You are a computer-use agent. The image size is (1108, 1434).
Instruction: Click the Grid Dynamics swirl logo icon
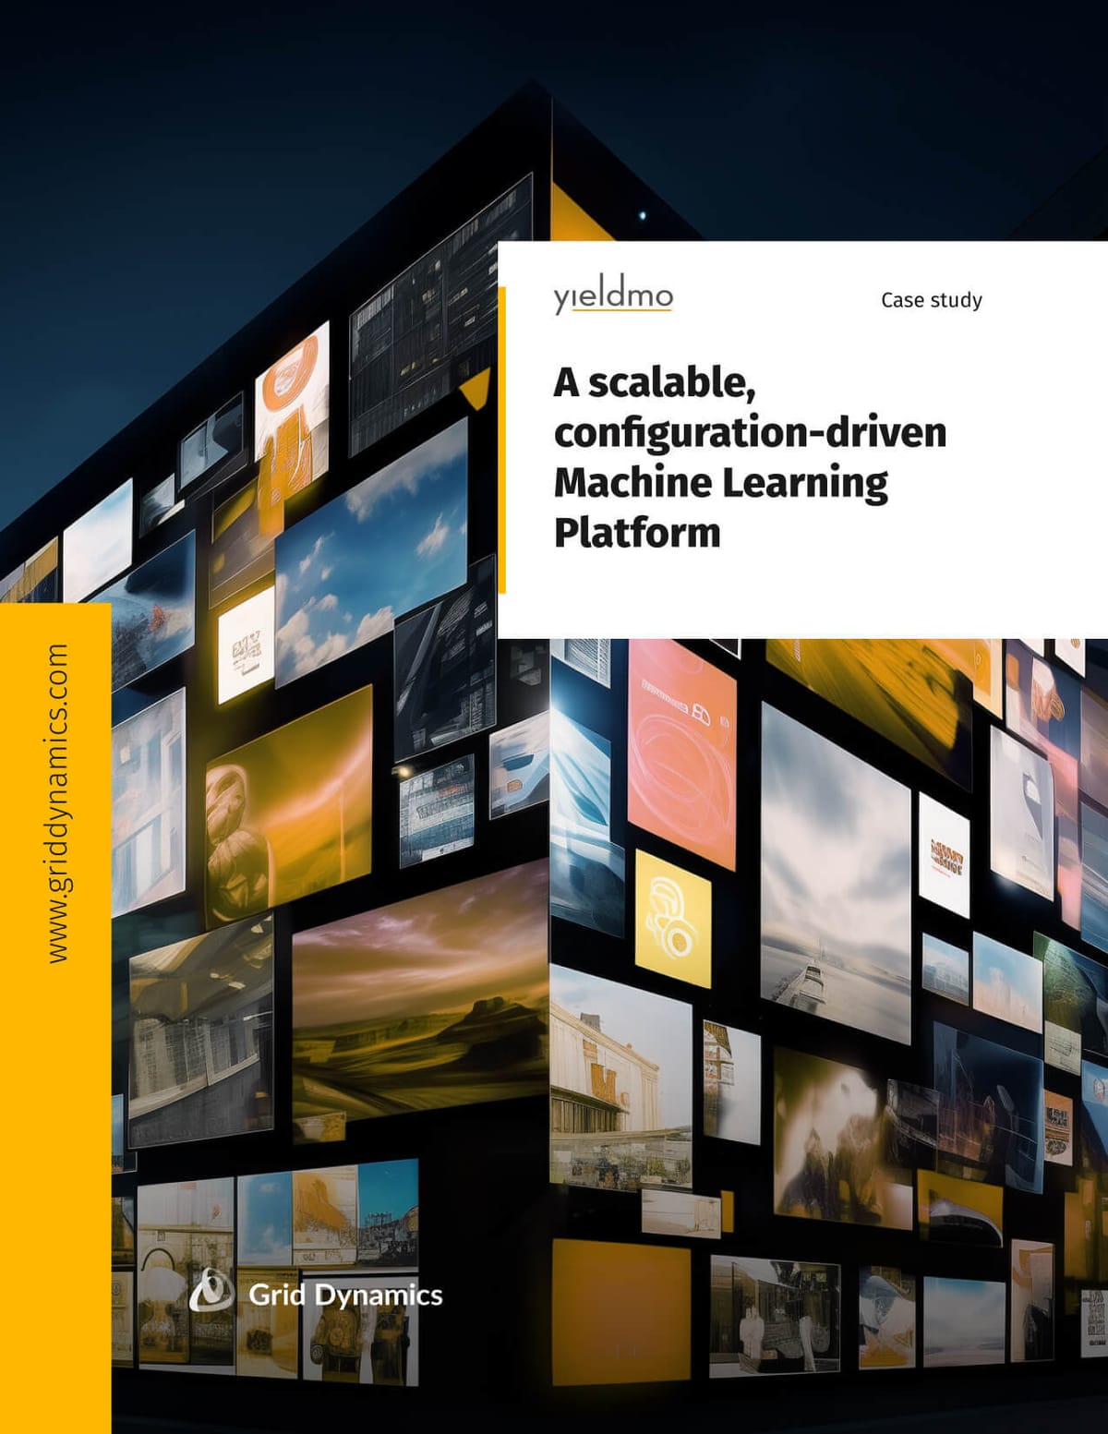pyautogui.click(x=211, y=1291)
